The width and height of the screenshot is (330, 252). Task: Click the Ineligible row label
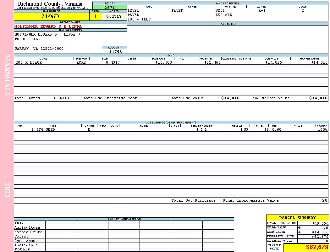coord(26,245)
